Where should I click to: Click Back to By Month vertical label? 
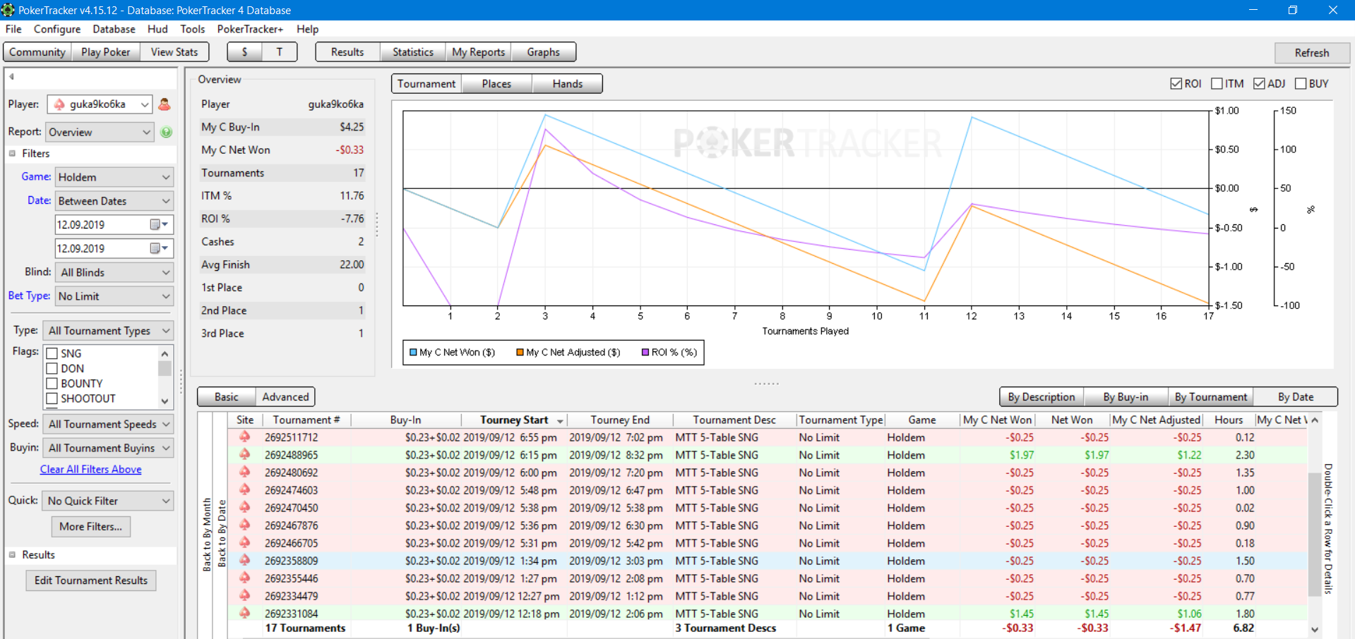click(207, 534)
